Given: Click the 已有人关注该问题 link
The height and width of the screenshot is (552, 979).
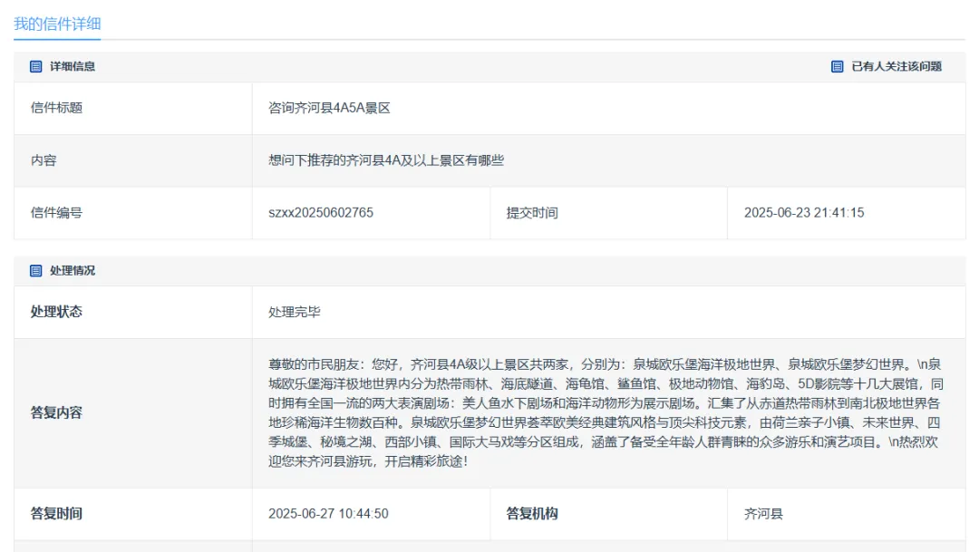Looking at the screenshot, I should 896,67.
